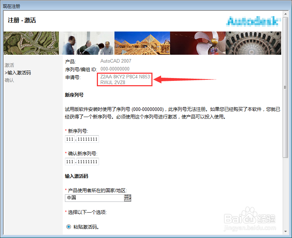This screenshot has height=238, width=292.
Task: Click the wooden roof framing image
Action: [x=142, y=43]
